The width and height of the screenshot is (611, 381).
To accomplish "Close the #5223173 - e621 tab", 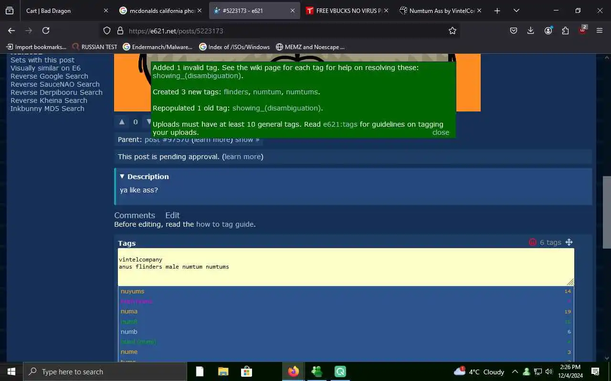I will click(x=293, y=10).
